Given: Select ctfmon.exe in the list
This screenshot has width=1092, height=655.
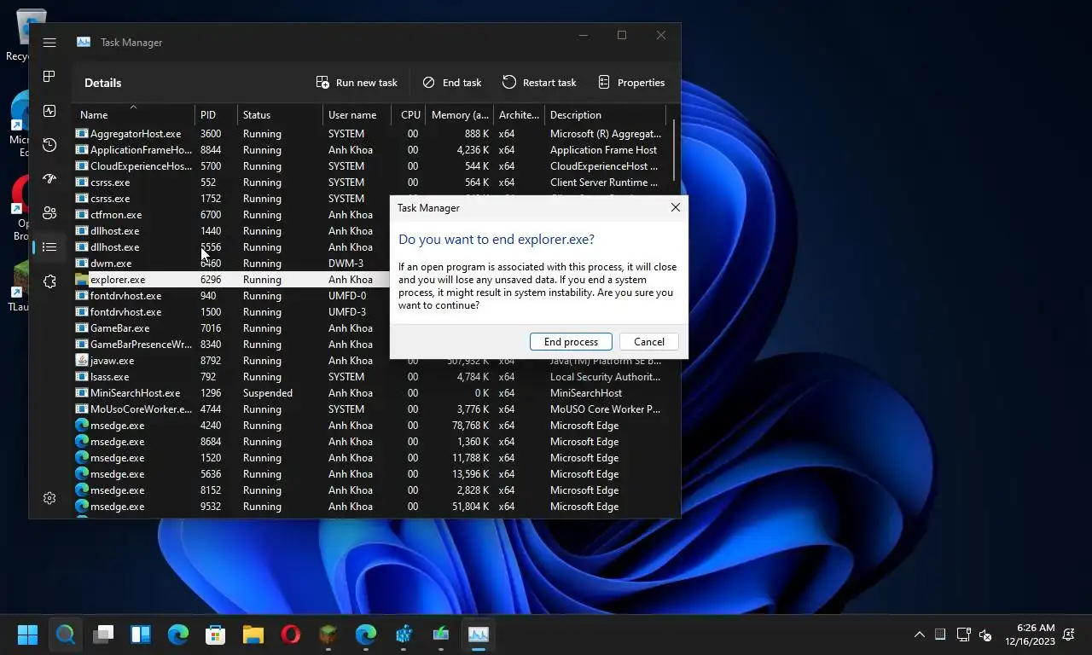Looking at the screenshot, I should [x=230, y=215].
